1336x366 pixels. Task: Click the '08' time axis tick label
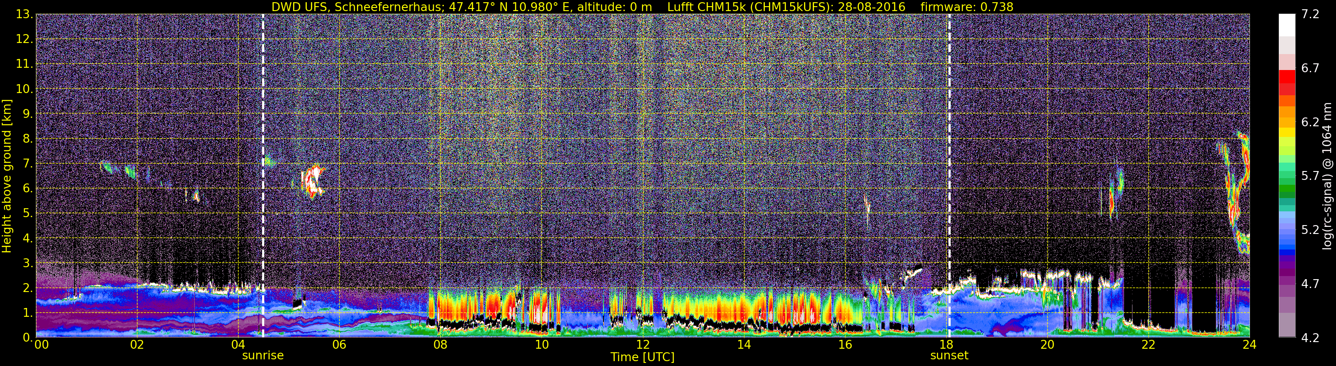click(x=440, y=345)
